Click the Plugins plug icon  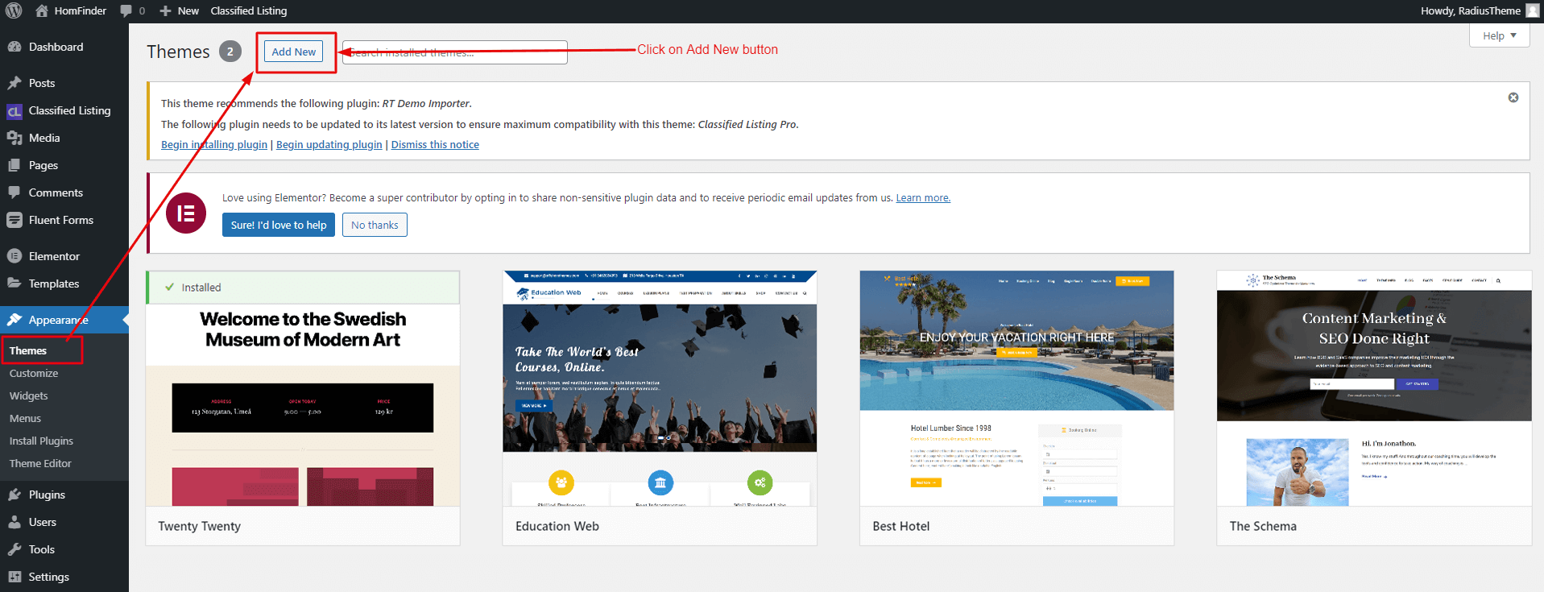(x=14, y=495)
